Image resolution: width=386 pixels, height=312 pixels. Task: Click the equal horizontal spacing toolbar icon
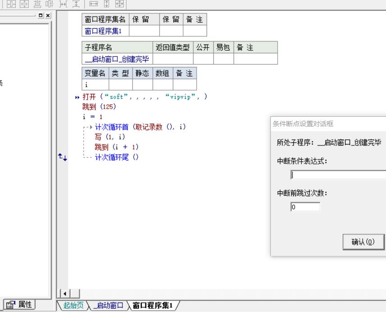pyautogui.click(x=63, y=4)
